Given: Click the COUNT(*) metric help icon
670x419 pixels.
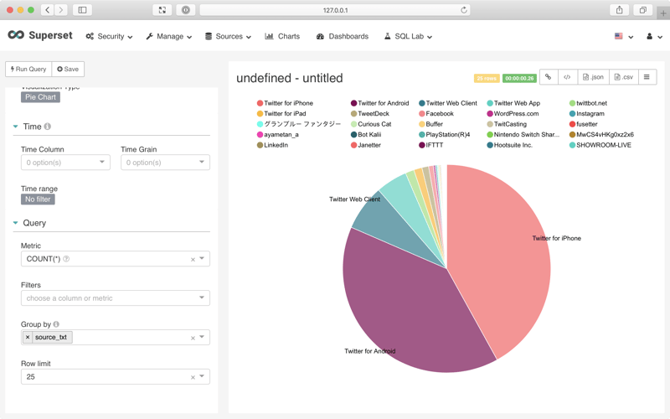Looking at the screenshot, I should click(x=66, y=259).
